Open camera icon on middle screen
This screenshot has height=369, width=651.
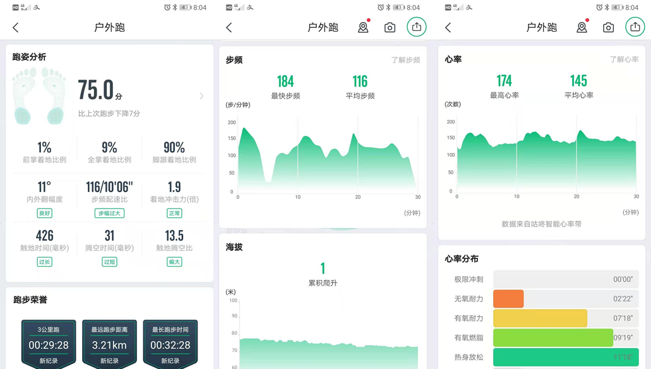coord(390,27)
